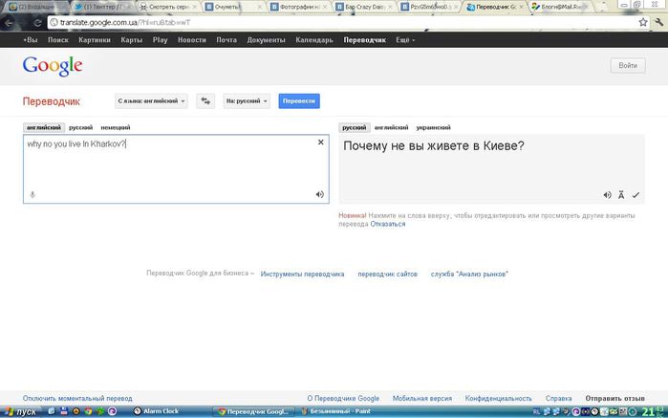This screenshot has height=418, width=668.
Task: Open Календарь in Google top bar
Action: pos(314,40)
